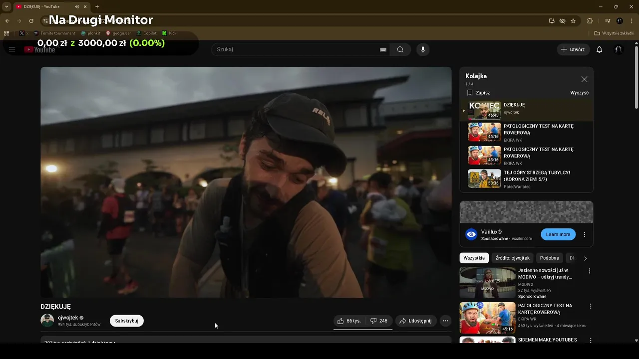Open PATOLOGICZNY TEST recommended thumbnail by EKIPA WK
The image size is (639, 359).
(x=487, y=318)
